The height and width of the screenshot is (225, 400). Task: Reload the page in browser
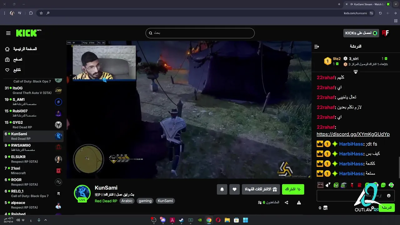click(380, 13)
